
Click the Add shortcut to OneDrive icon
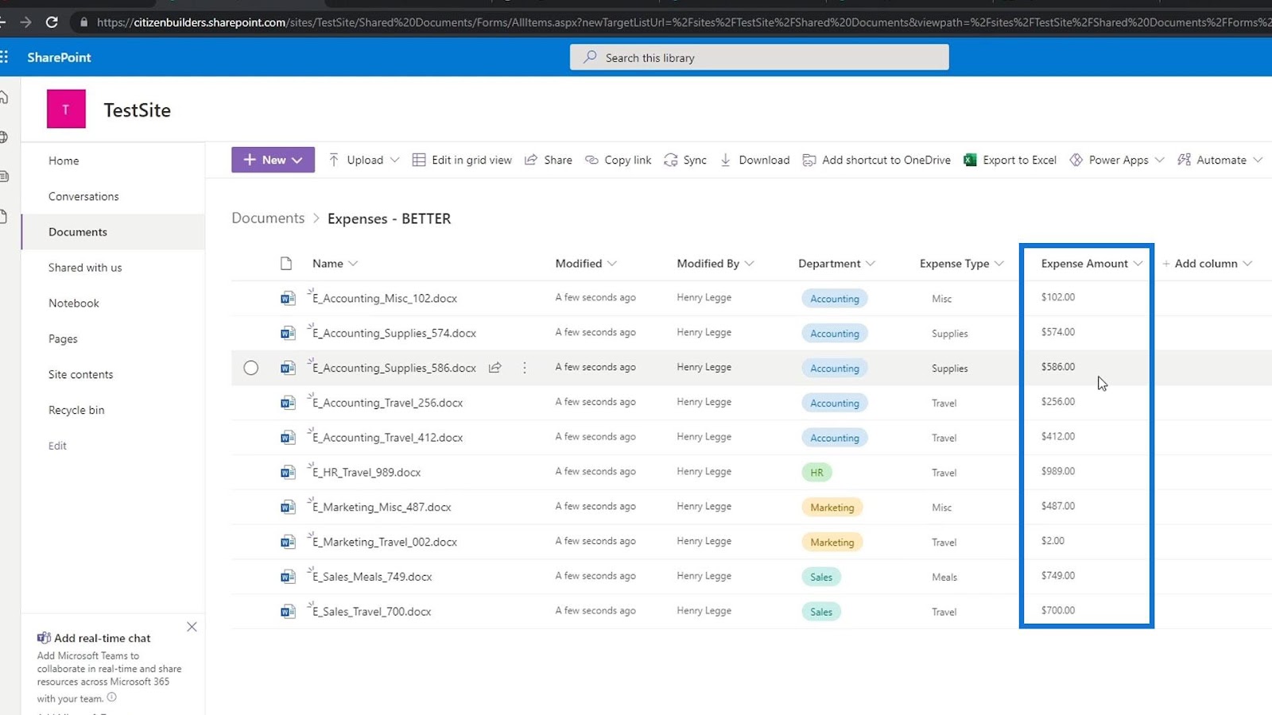click(x=809, y=160)
